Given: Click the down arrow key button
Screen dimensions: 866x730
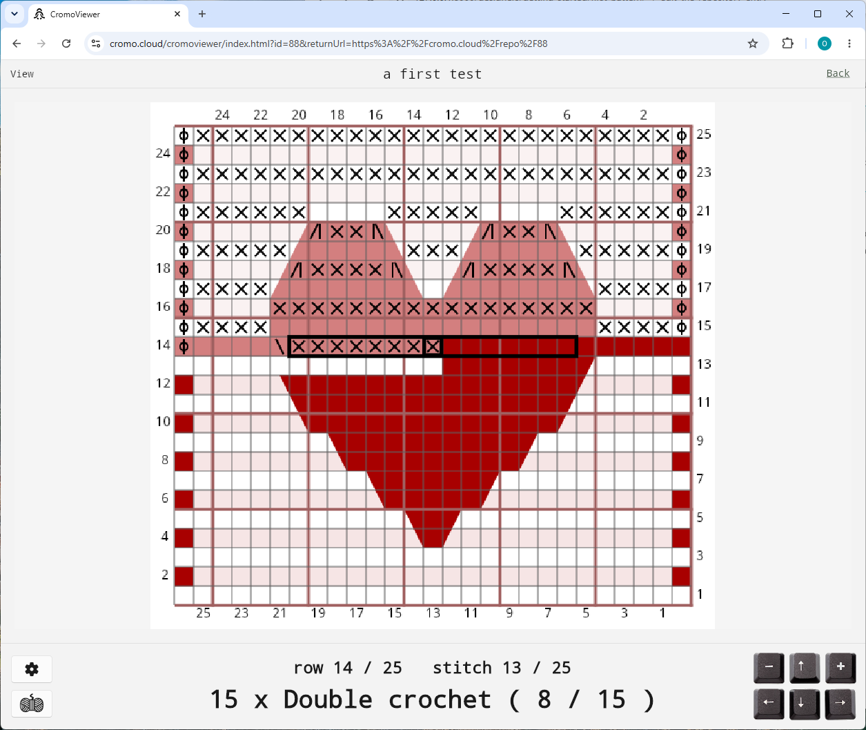Looking at the screenshot, I should tap(805, 704).
